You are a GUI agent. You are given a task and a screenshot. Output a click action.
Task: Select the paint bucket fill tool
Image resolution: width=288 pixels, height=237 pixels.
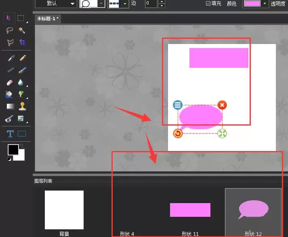tap(9, 94)
